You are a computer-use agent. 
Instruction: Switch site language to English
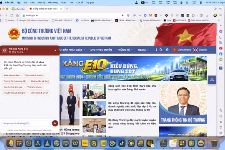coord(200,50)
